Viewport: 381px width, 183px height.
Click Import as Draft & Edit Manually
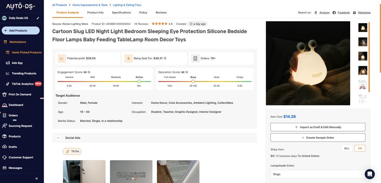(x=318, y=127)
